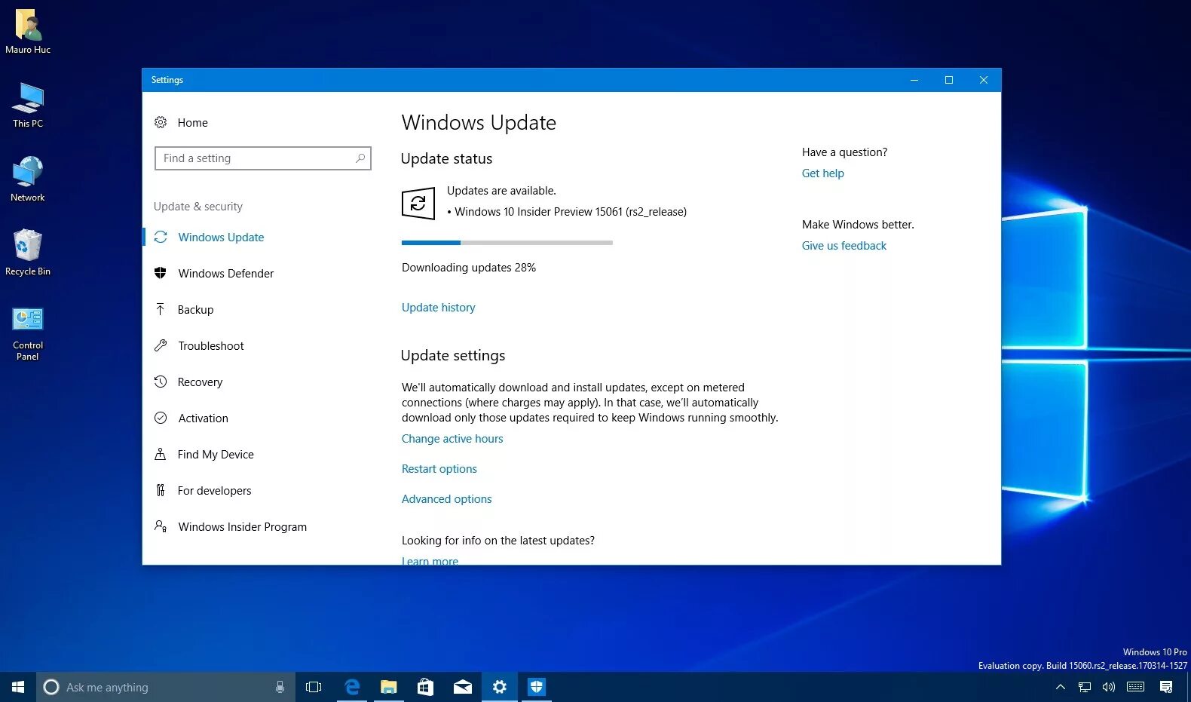This screenshot has height=702, width=1191.
Task: Open the Activation settings page
Action: (x=203, y=418)
